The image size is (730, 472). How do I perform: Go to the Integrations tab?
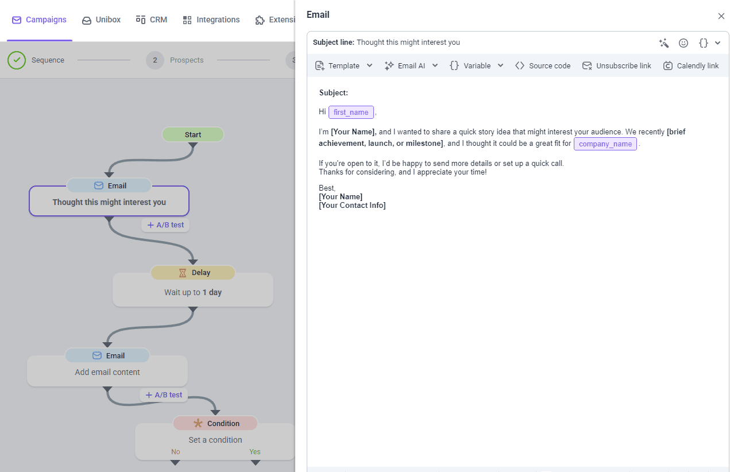pos(211,20)
